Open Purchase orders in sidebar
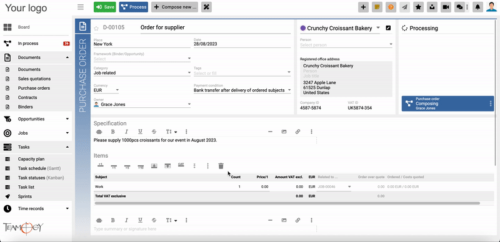This screenshot has height=242, width=500. click(x=34, y=88)
